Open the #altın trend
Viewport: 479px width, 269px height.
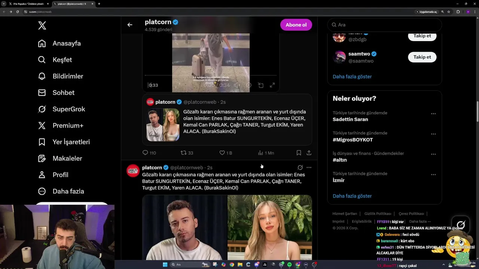[340, 160]
